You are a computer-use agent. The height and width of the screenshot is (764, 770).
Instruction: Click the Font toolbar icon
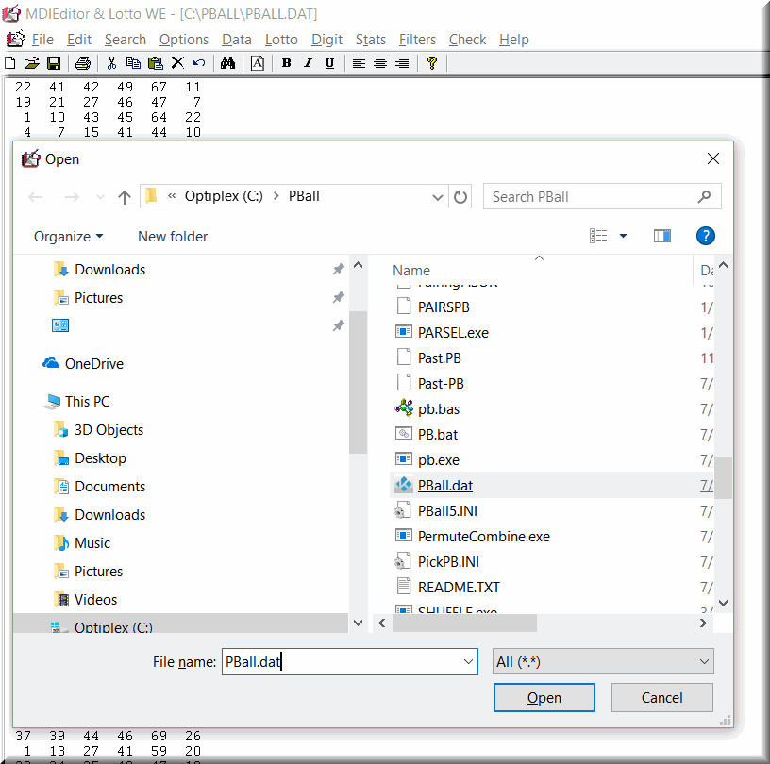(258, 63)
